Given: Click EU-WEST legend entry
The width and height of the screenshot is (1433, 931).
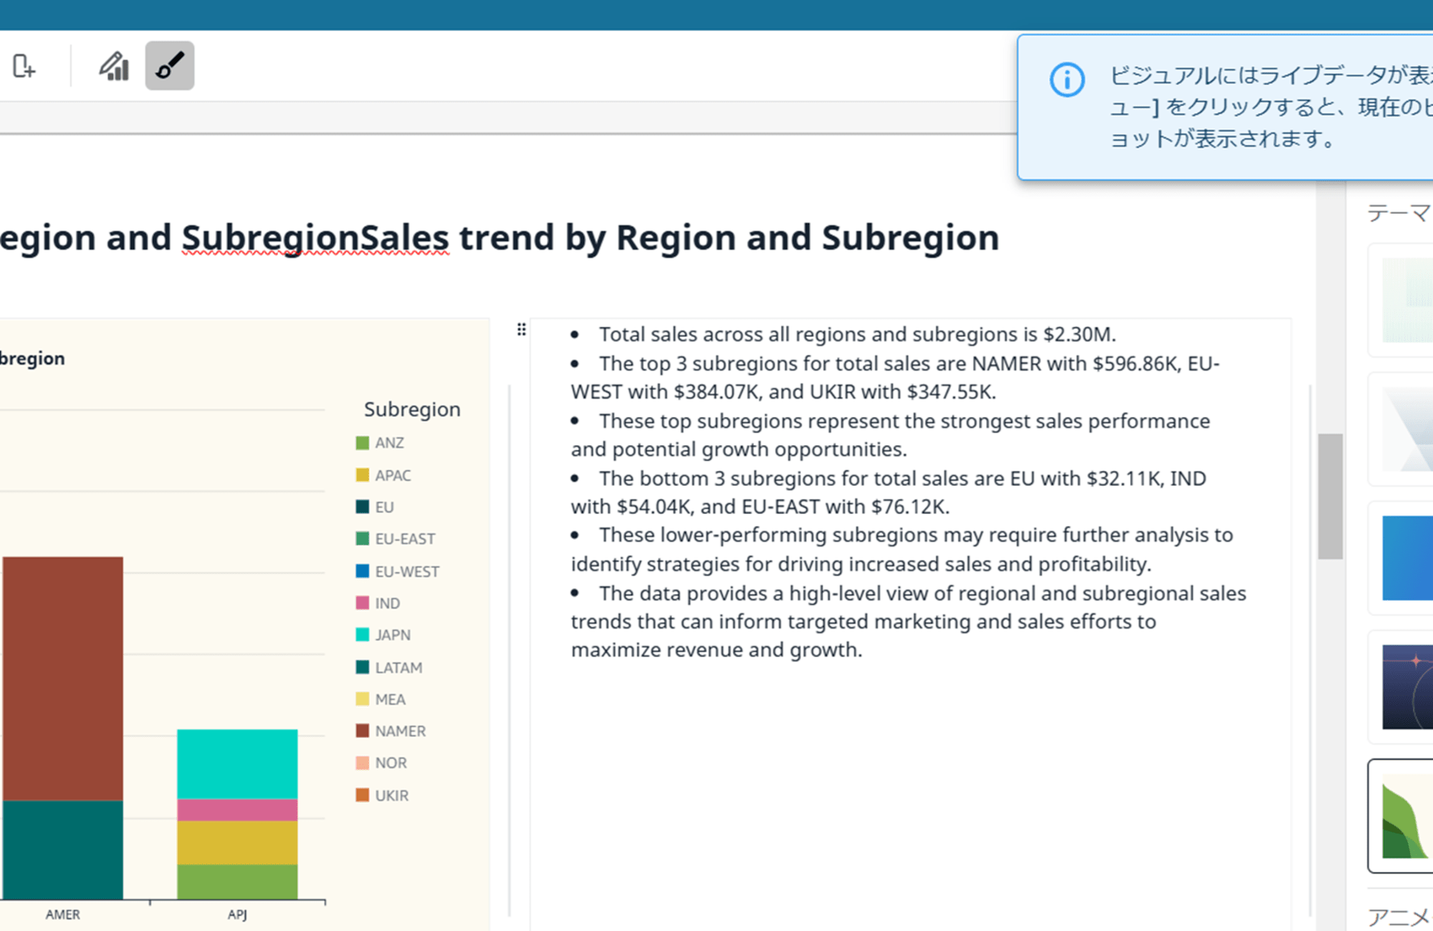Looking at the screenshot, I should (x=398, y=571).
